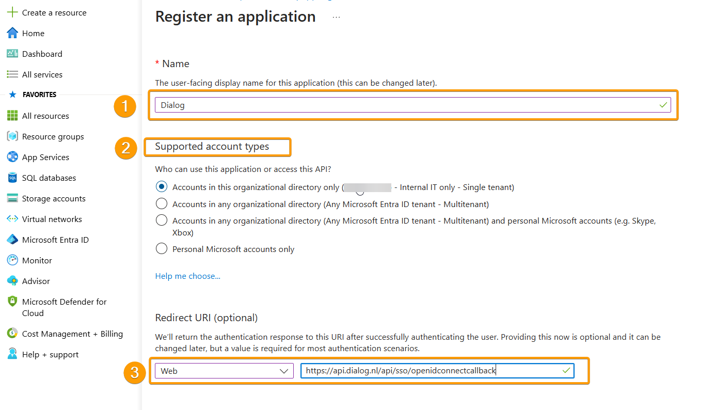Click the Help + support person icon
Image resolution: width=715 pixels, height=410 pixels.
coord(12,354)
